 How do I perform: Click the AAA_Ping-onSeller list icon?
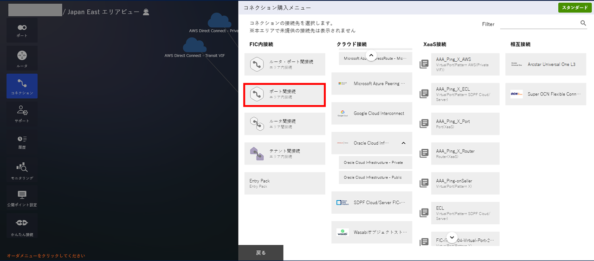[x=424, y=183]
